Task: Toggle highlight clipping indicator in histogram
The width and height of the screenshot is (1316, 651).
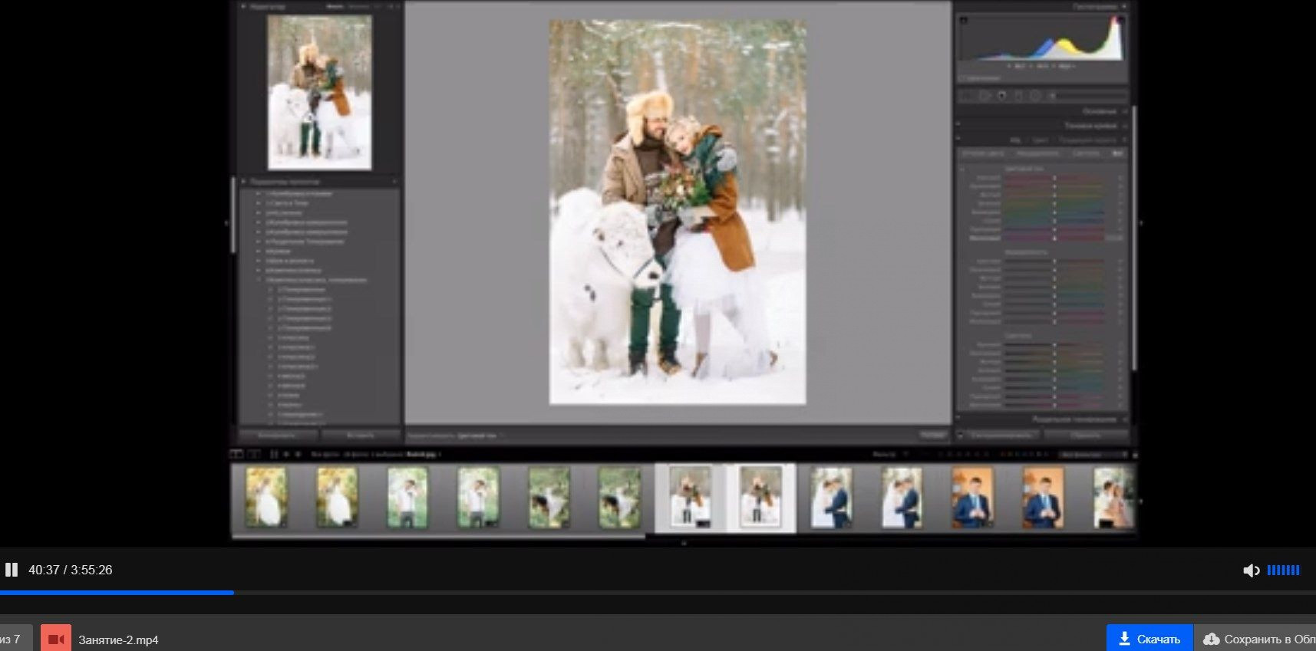Action: point(1121,20)
